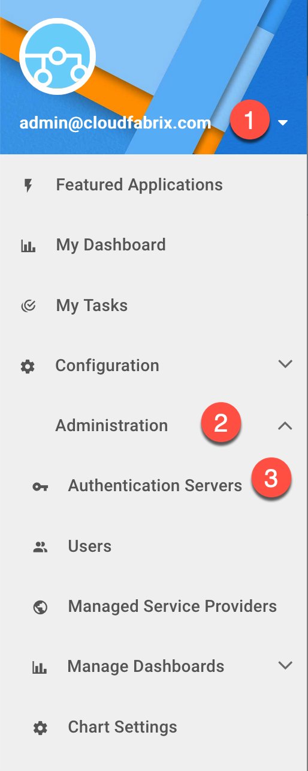Open Featured Applications menu item

click(139, 185)
